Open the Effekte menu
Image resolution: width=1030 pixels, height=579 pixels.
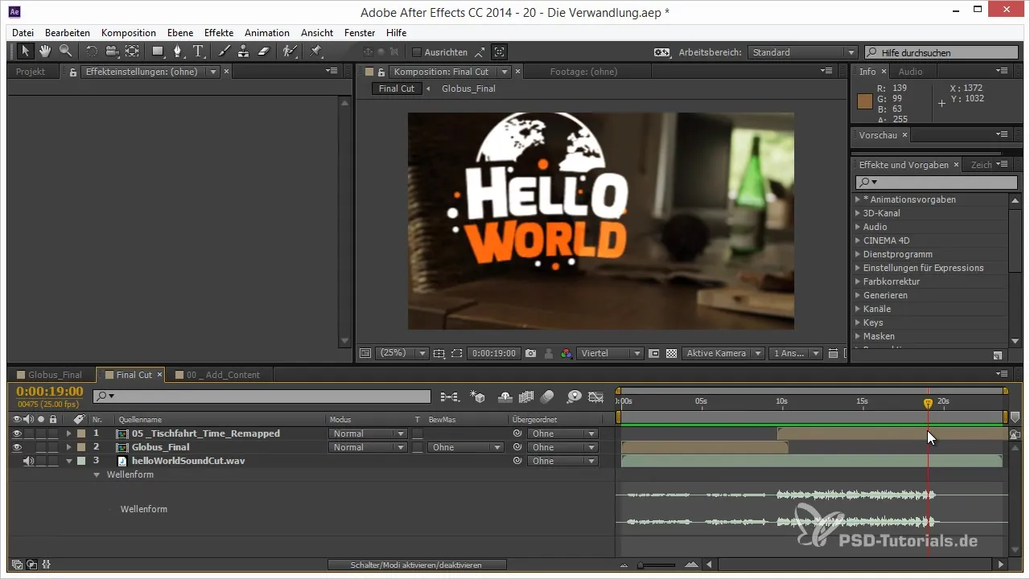point(219,33)
